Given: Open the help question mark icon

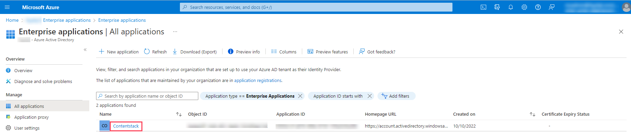Looking at the screenshot, I should tap(538, 7).
